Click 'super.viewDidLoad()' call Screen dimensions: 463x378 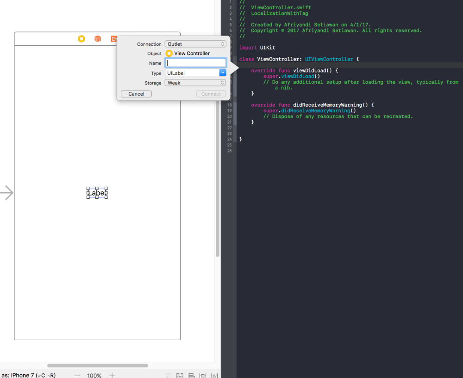291,76
